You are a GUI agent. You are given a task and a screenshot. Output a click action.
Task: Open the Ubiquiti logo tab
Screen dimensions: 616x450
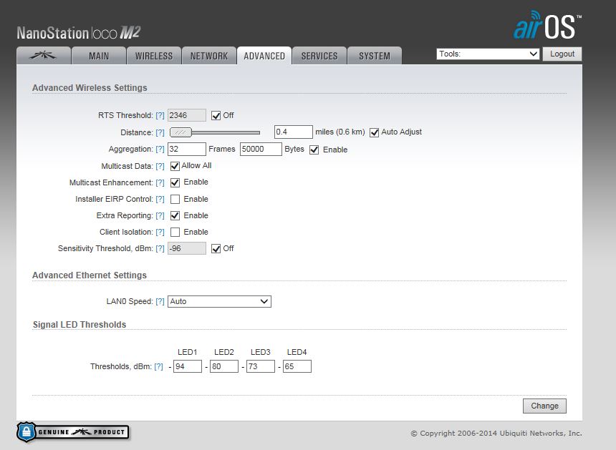[44, 56]
